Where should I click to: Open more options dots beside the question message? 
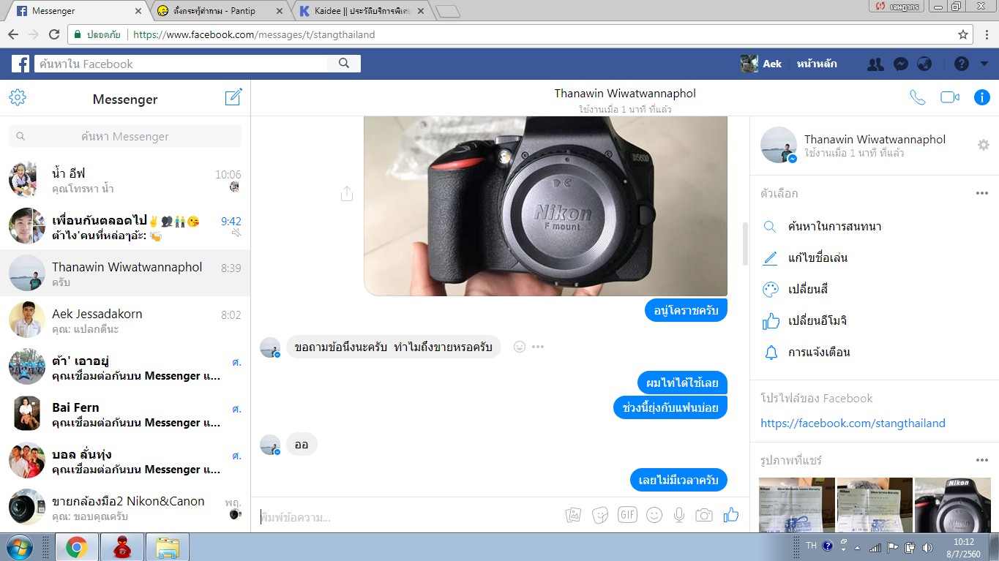[539, 347]
